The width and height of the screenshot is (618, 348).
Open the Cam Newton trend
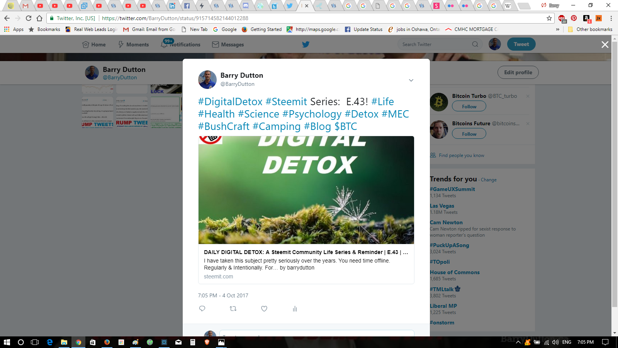click(446, 222)
